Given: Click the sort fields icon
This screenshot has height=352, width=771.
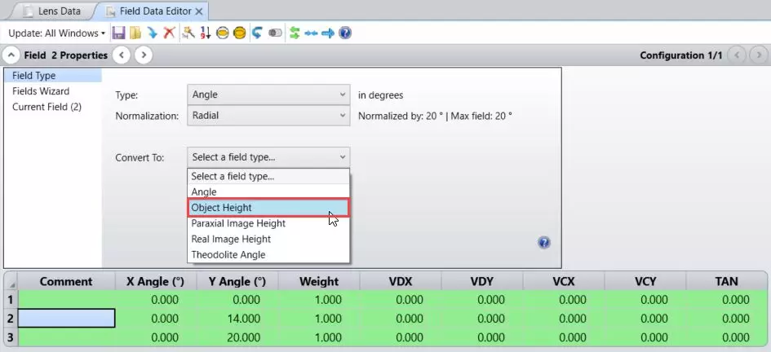Looking at the screenshot, I should pyautogui.click(x=205, y=33).
